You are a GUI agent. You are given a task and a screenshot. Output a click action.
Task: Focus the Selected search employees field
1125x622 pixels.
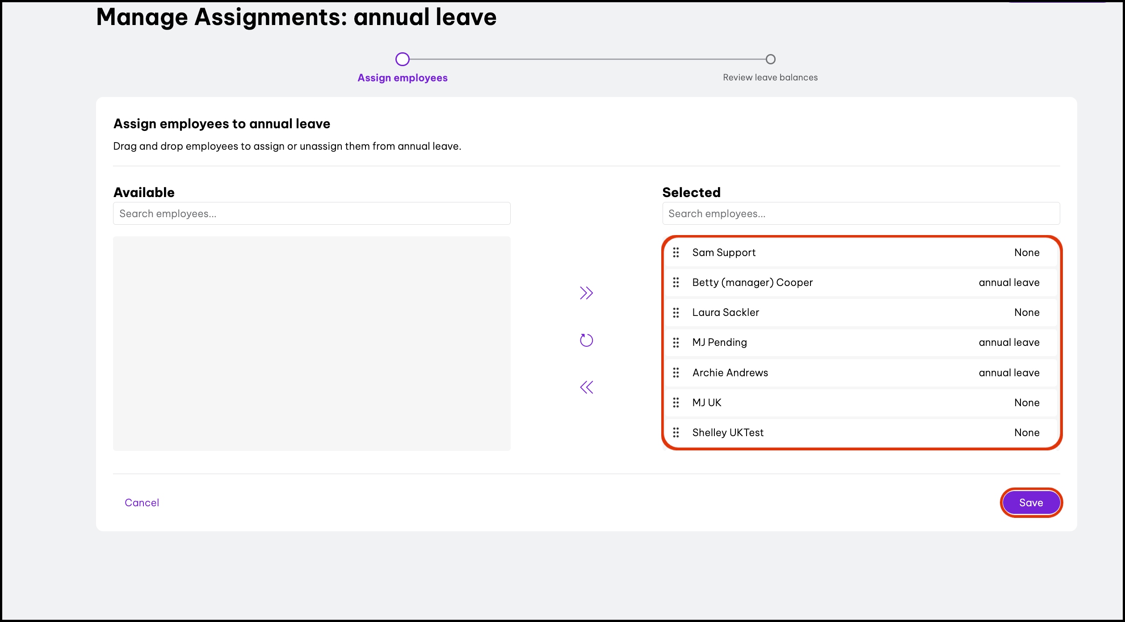click(x=861, y=214)
